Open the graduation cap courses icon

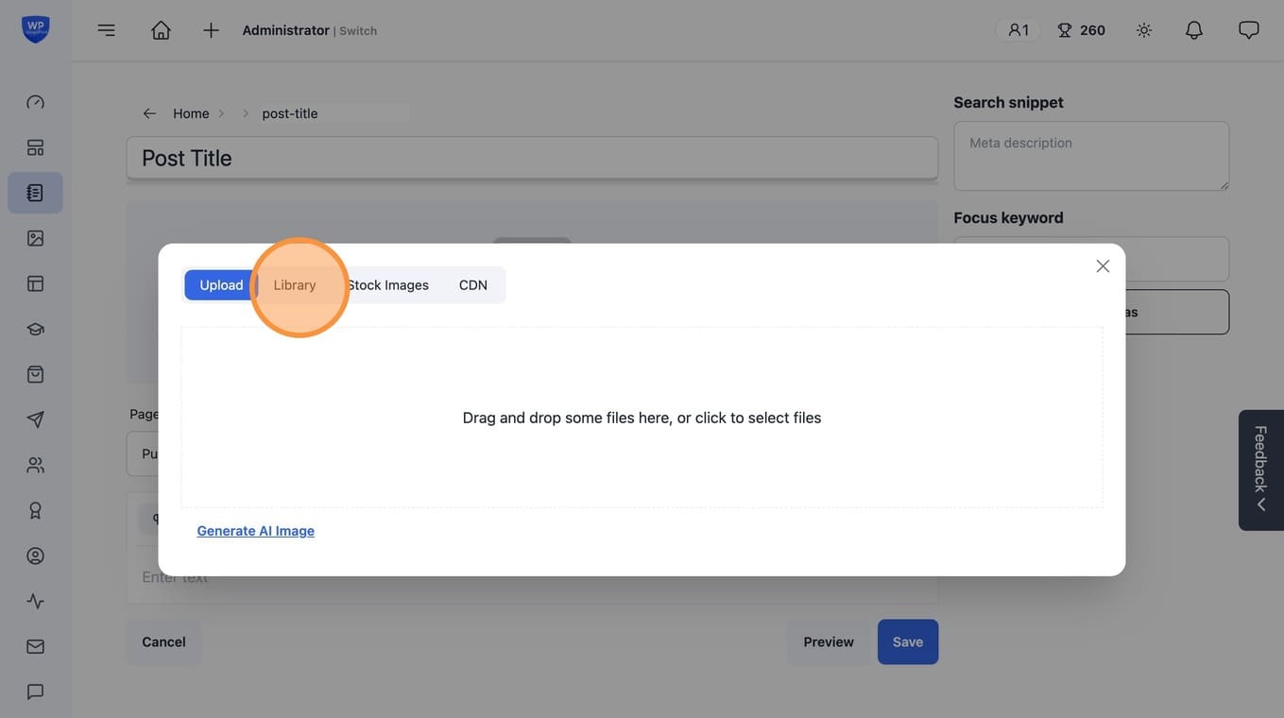coord(36,329)
